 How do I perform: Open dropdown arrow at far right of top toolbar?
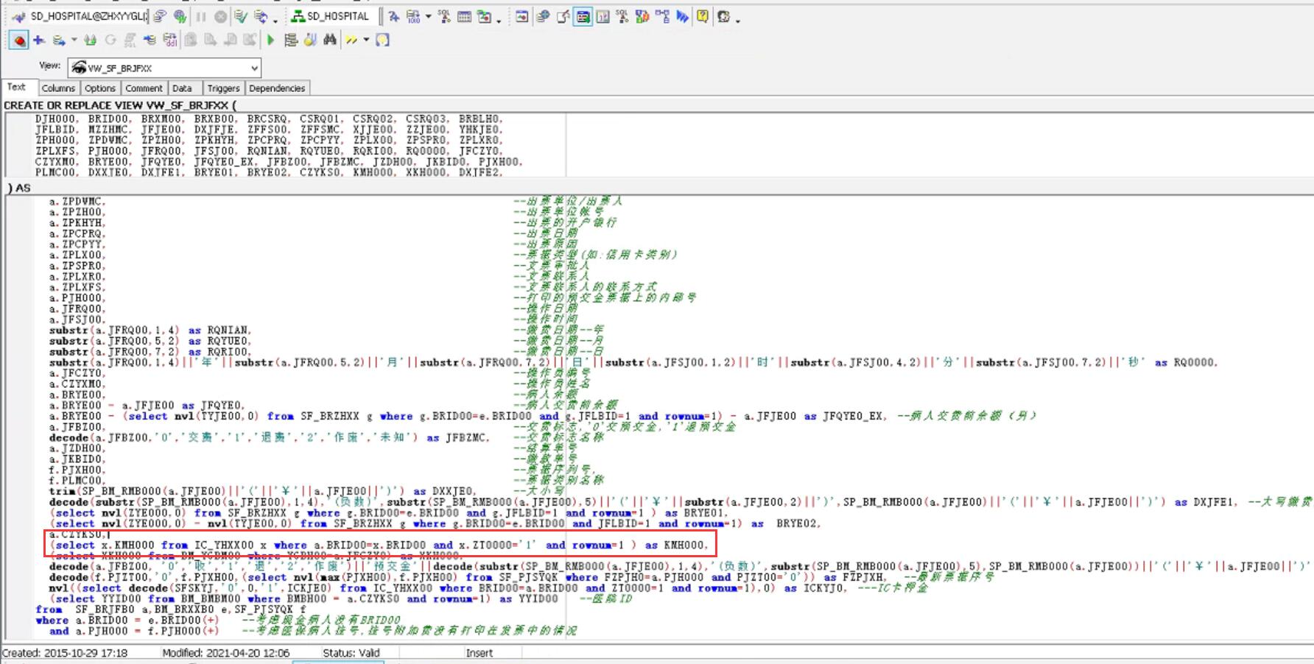click(x=737, y=19)
